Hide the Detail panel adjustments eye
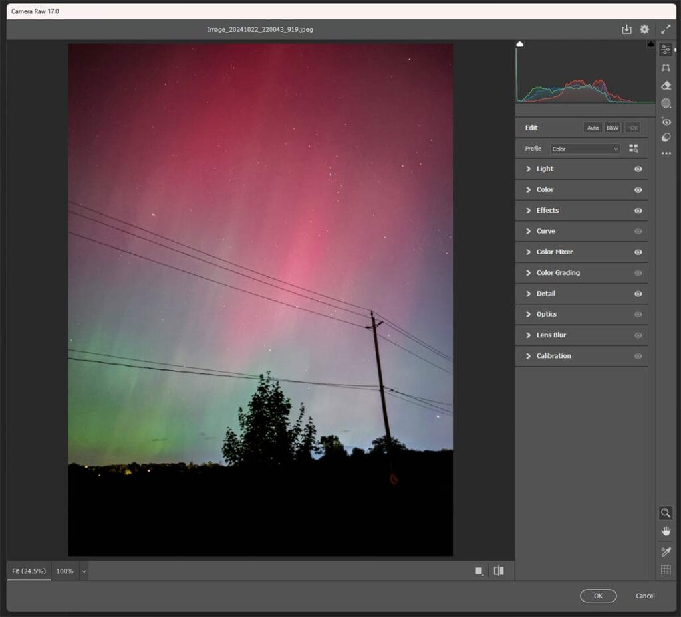The image size is (681, 617). click(637, 294)
